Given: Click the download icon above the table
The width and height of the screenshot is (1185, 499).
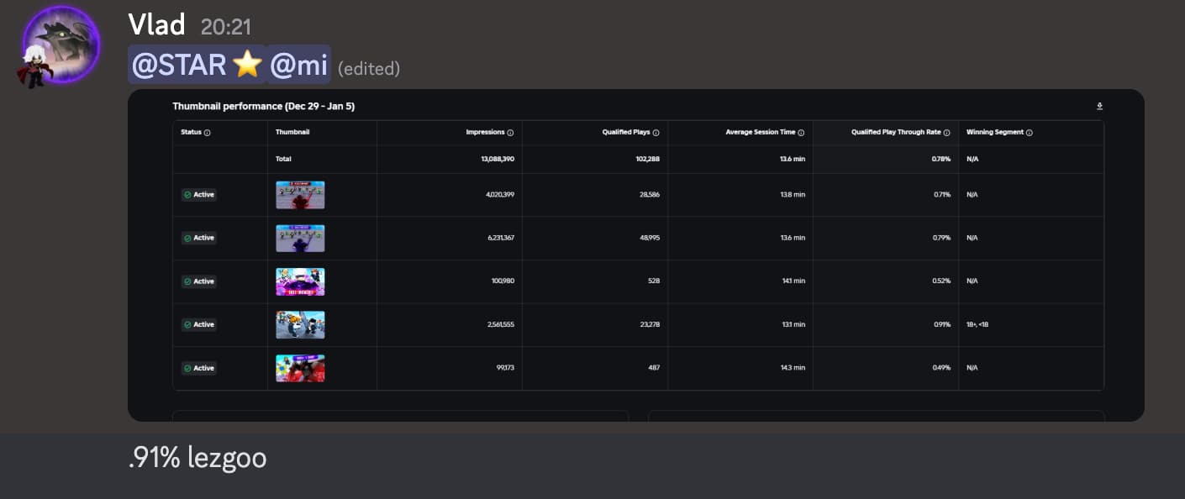Looking at the screenshot, I should tap(1099, 107).
